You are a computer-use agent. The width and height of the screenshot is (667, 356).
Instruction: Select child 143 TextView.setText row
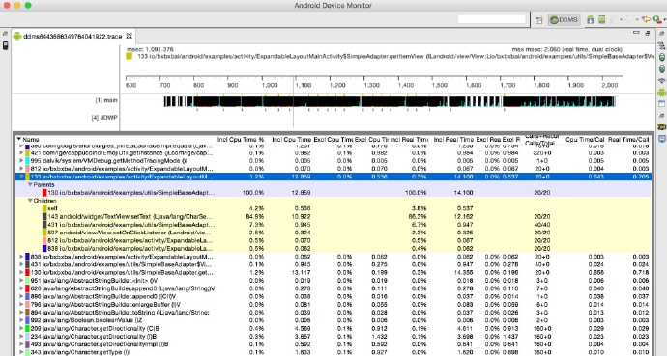coord(333,216)
